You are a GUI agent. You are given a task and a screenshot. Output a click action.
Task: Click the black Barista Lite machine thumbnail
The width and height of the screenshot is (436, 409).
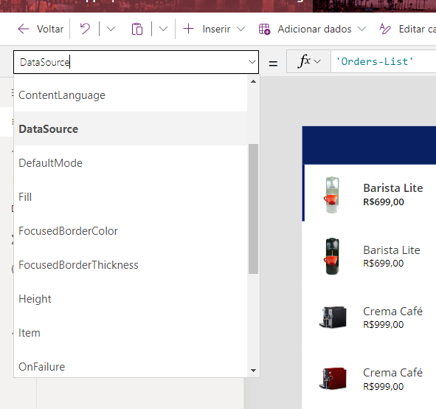[x=332, y=256]
